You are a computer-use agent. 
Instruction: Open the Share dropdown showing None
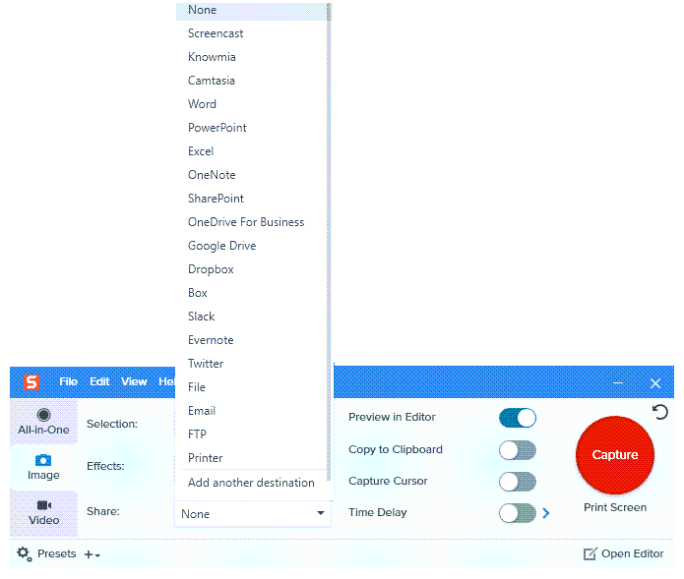[253, 514]
